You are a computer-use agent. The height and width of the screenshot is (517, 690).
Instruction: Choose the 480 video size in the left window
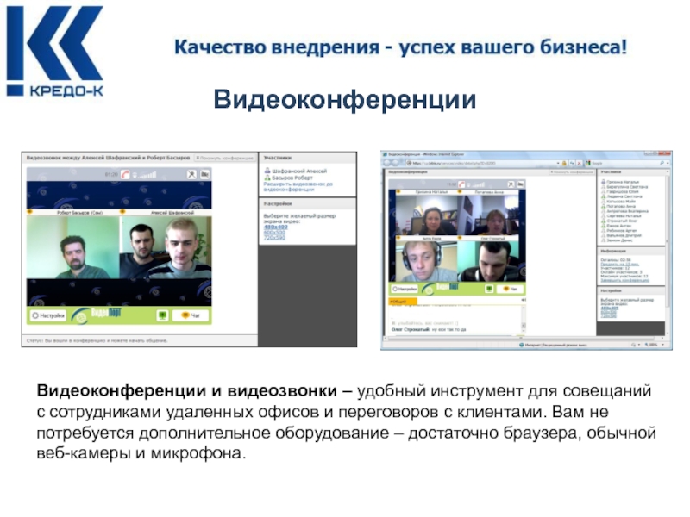pos(275,227)
